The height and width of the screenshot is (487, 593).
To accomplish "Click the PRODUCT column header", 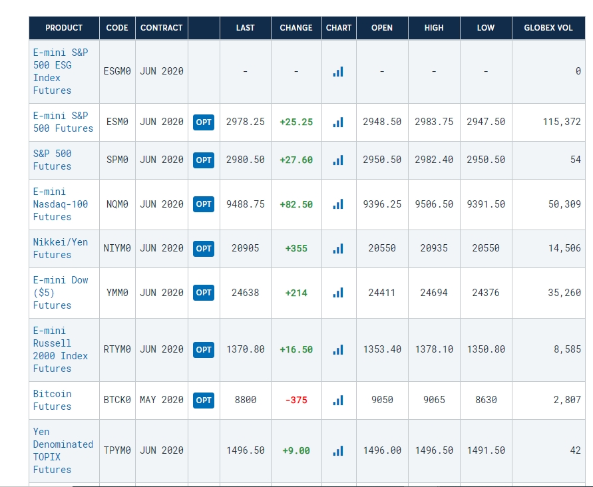I will point(64,28).
